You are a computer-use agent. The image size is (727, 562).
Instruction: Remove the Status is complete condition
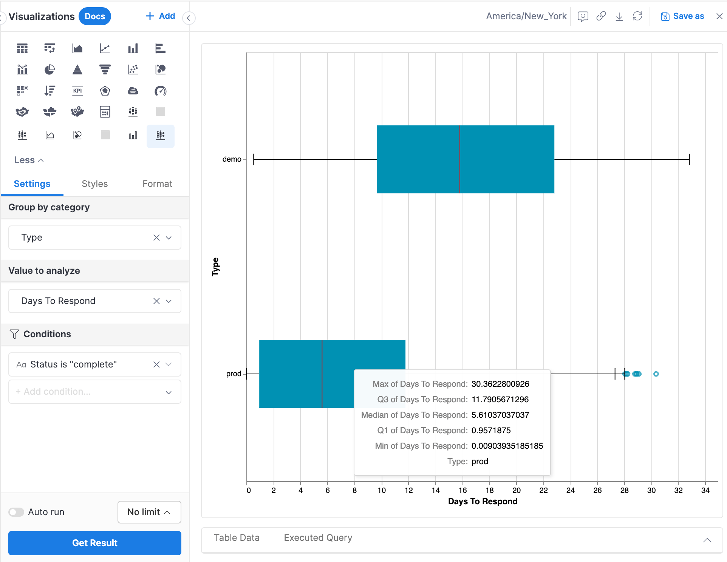click(x=156, y=364)
